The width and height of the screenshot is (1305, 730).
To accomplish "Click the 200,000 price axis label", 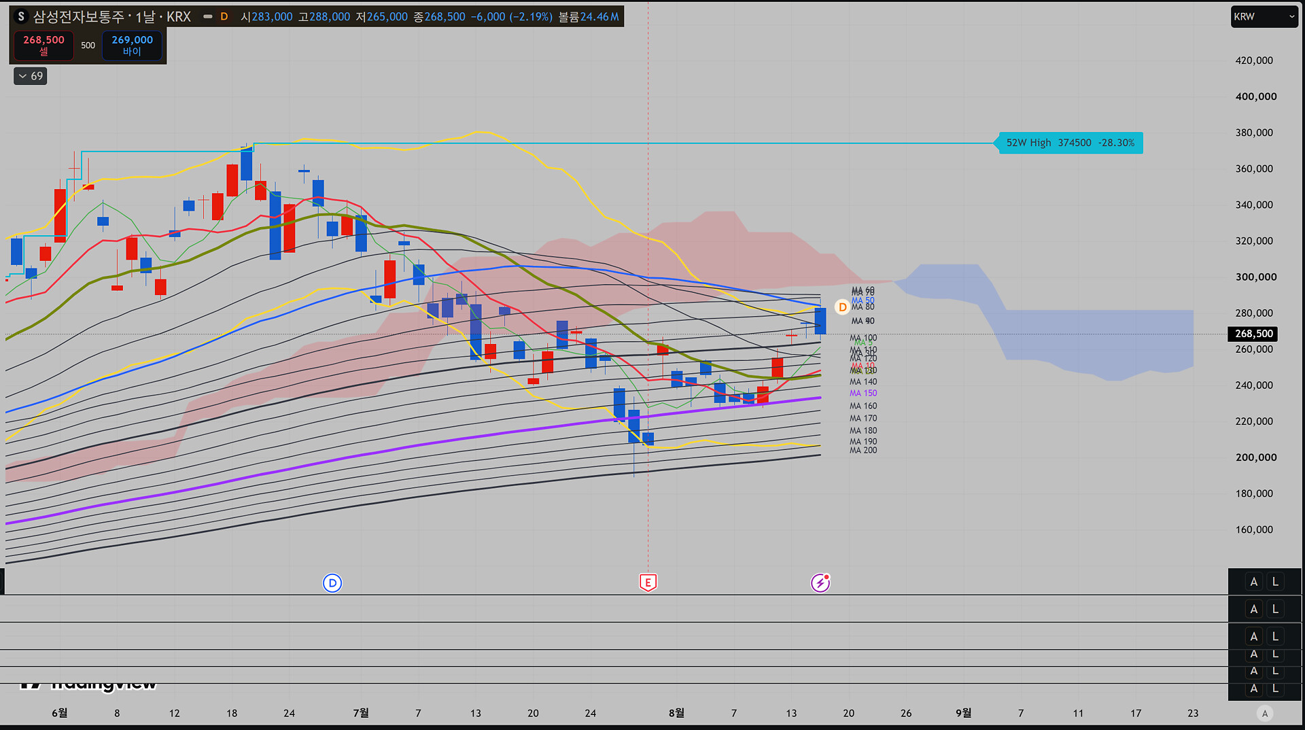I will coord(1256,457).
